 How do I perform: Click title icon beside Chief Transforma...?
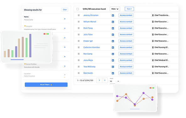(153, 15)
